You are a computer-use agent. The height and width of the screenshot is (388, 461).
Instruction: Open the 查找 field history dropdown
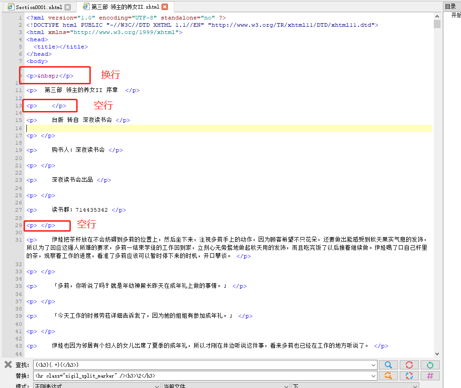pos(373,365)
